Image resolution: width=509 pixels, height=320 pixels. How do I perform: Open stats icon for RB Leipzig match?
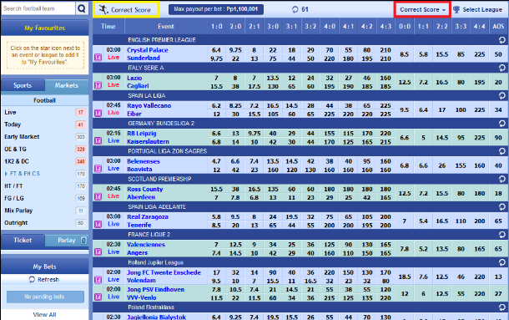pos(98,141)
